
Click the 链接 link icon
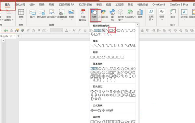162,12
